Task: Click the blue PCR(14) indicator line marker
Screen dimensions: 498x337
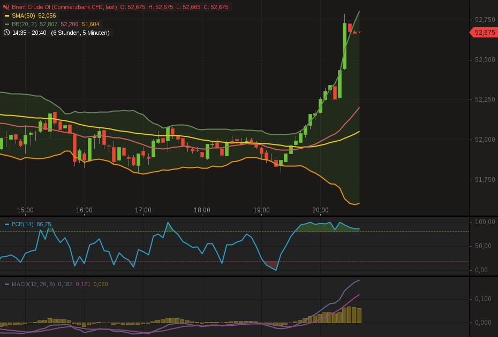Action: pos(6,224)
